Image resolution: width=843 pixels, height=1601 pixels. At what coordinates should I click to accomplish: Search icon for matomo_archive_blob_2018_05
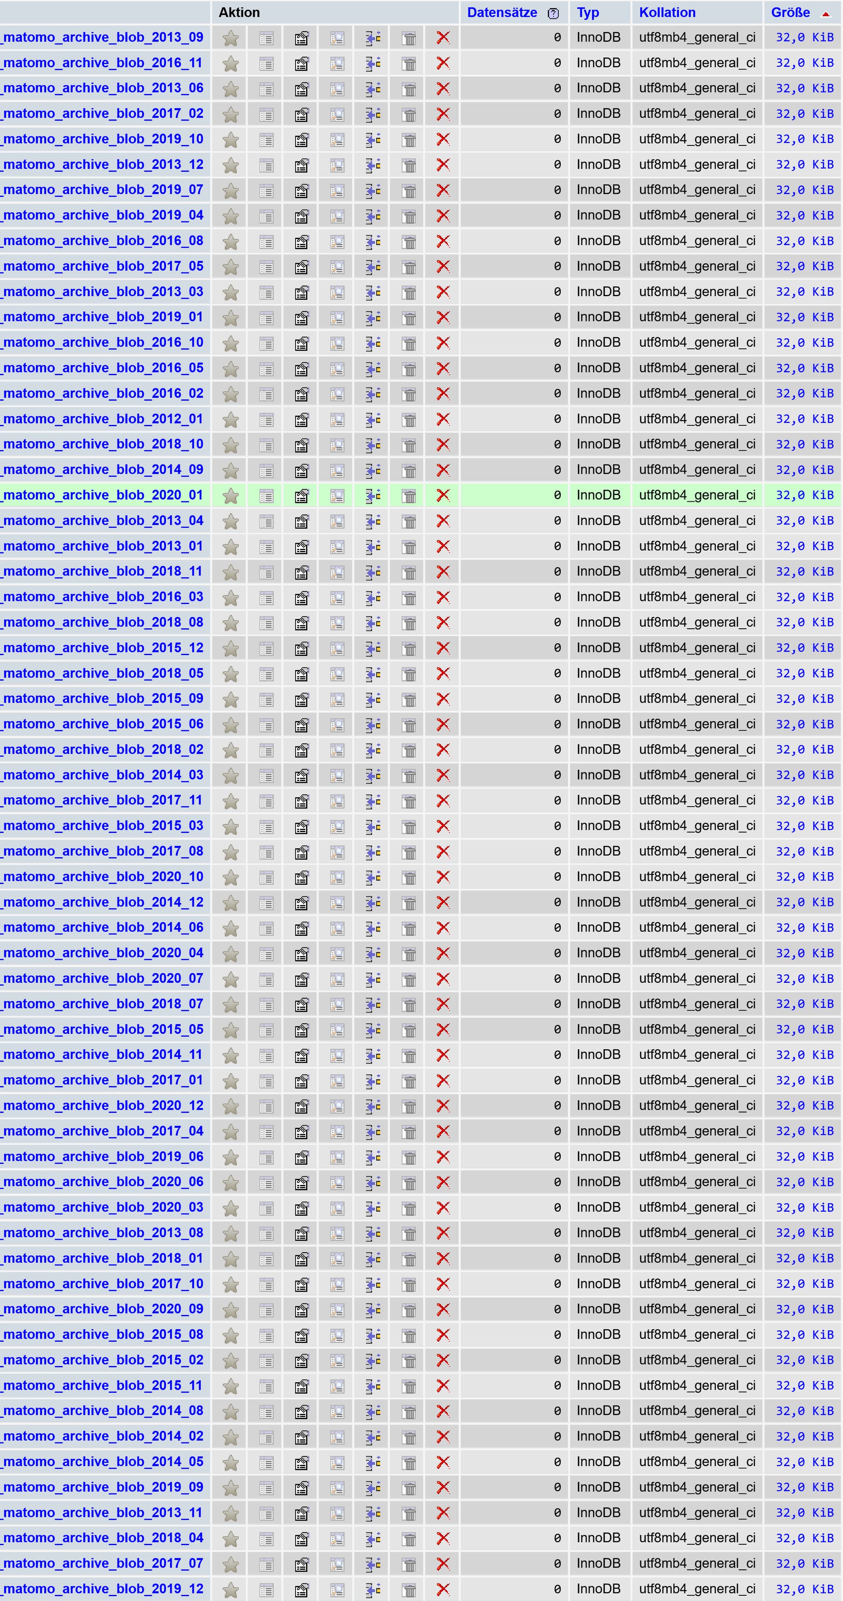pos(337,674)
